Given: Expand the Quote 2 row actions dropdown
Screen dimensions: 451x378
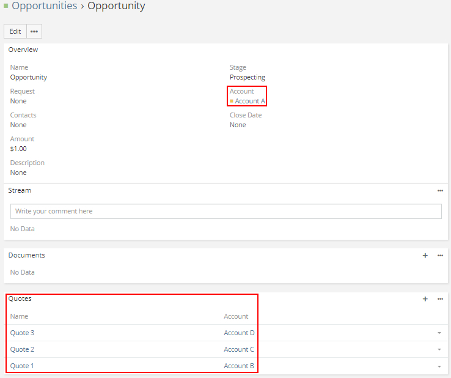Looking at the screenshot, I should coord(439,349).
